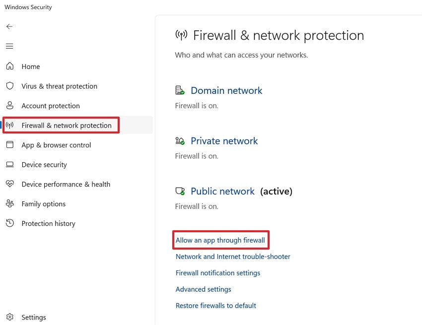Open Domain network firewall settings

[x=226, y=90]
